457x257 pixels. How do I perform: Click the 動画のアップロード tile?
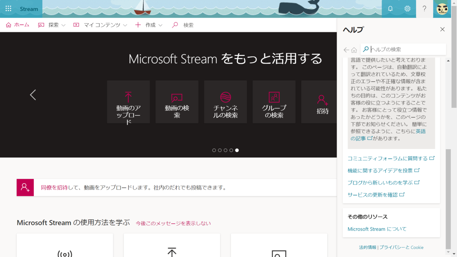128,102
